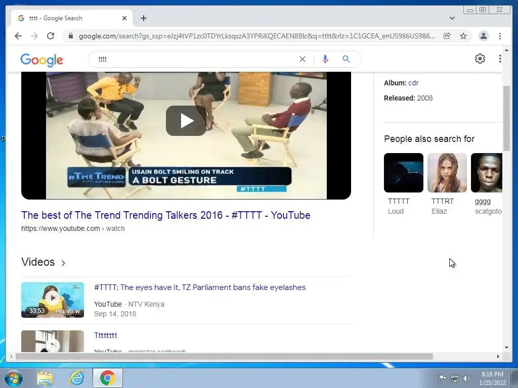
Task: Click the horizontal scrollbar left arrow
Action: click(11, 356)
